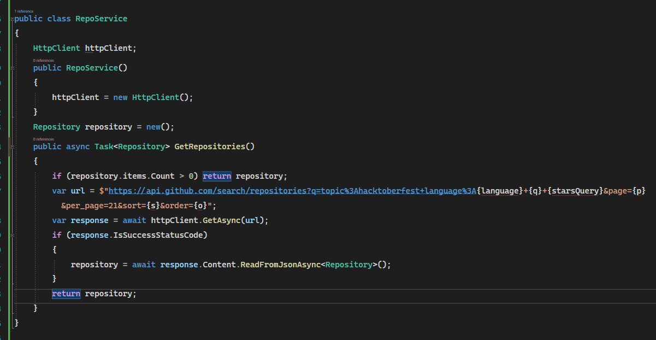656x340 pixels.
Task: Open '0 references' CodeLens above RepoService() constructor
Action: tap(44, 60)
